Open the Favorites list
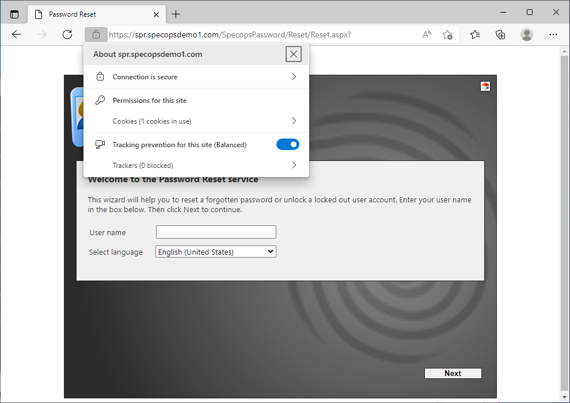This screenshot has width=570, height=403. click(475, 34)
